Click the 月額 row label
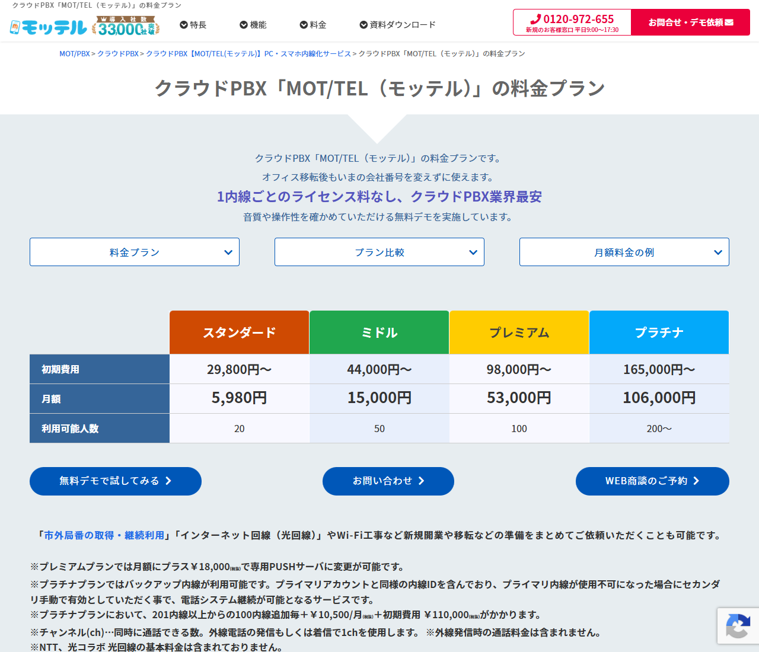 [x=100, y=399]
